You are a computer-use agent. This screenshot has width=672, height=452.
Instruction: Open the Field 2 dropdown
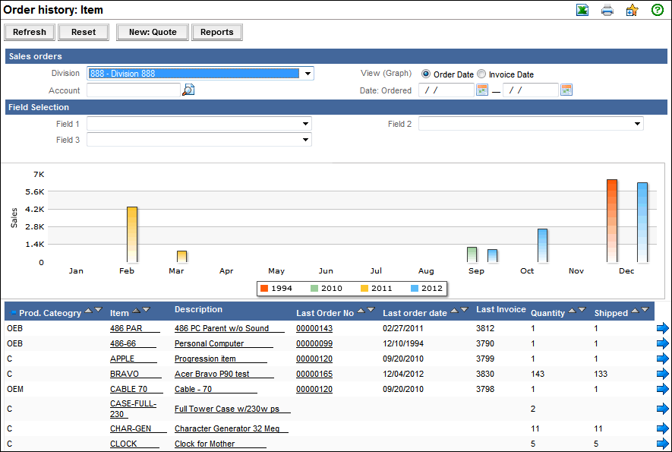(636, 124)
